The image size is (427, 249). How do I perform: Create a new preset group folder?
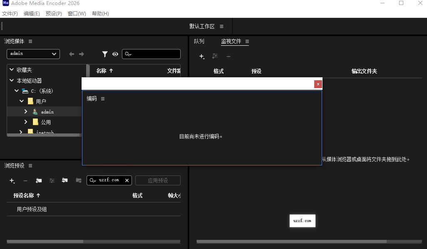38,181
